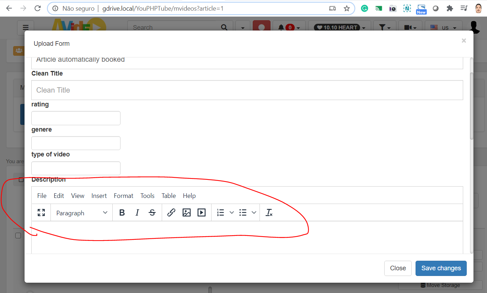Dismiss Upload Form with the X
Screen dimensions: 487x293
pyautogui.click(x=464, y=41)
